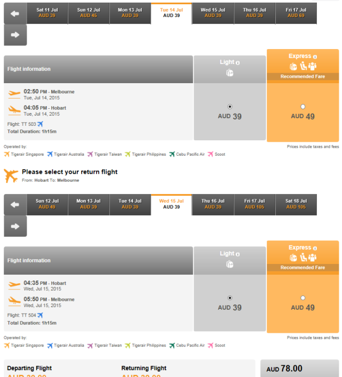Switch departure date to Fri 17 Jul
This screenshot has width=342, height=377.
click(296, 13)
